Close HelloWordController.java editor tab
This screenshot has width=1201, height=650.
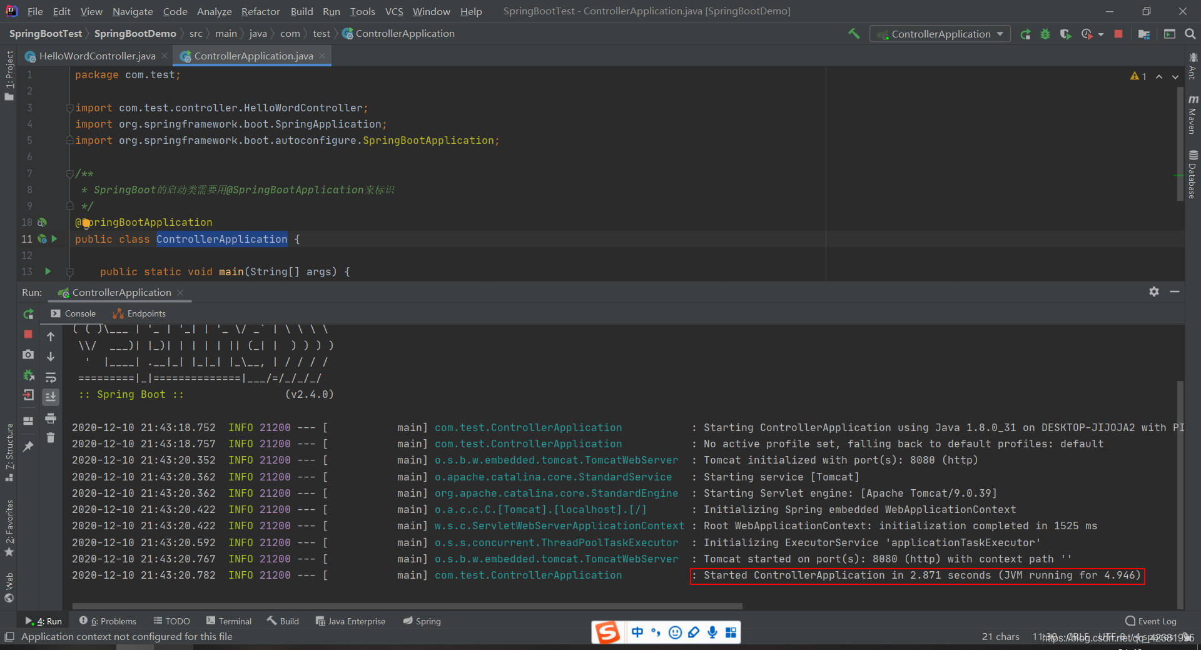pos(165,56)
